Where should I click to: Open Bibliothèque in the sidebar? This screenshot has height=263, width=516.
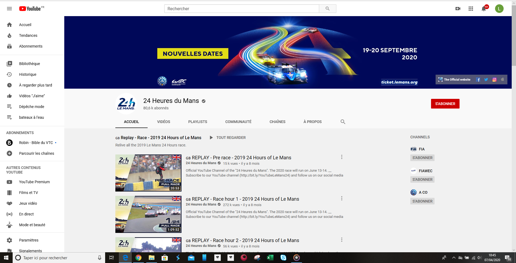(x=32, y=64)
